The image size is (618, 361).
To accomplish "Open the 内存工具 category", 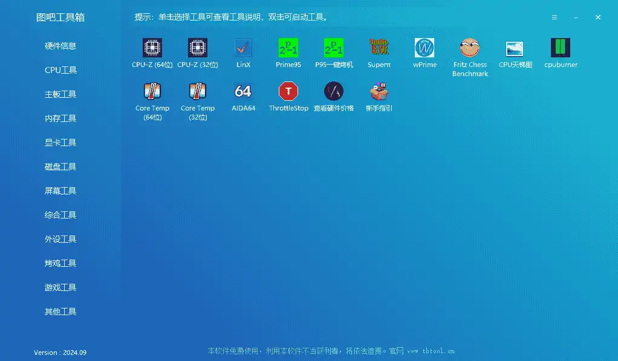I will point(60,118).
